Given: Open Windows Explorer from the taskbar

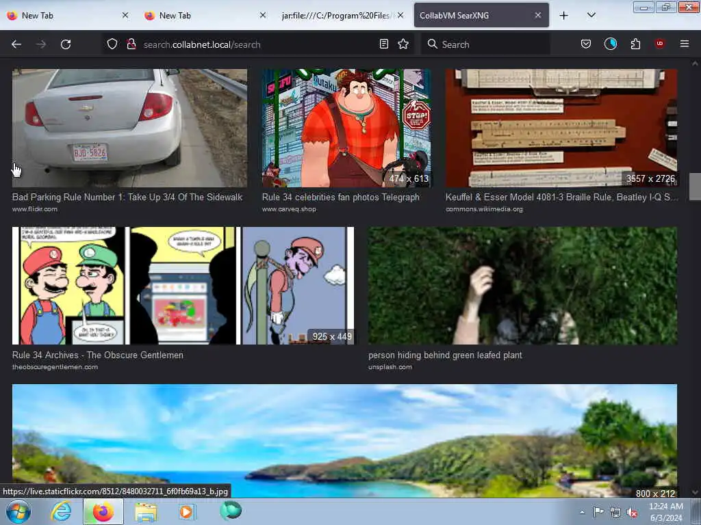Looking at the screenshot, I should 146,512.
